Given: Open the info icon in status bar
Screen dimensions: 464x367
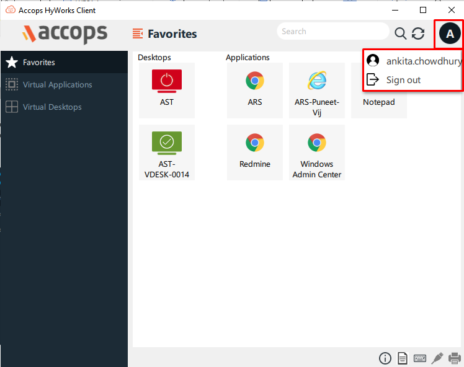Looking at the screenshot, I should pyautogui.click(x=385, y=358).
